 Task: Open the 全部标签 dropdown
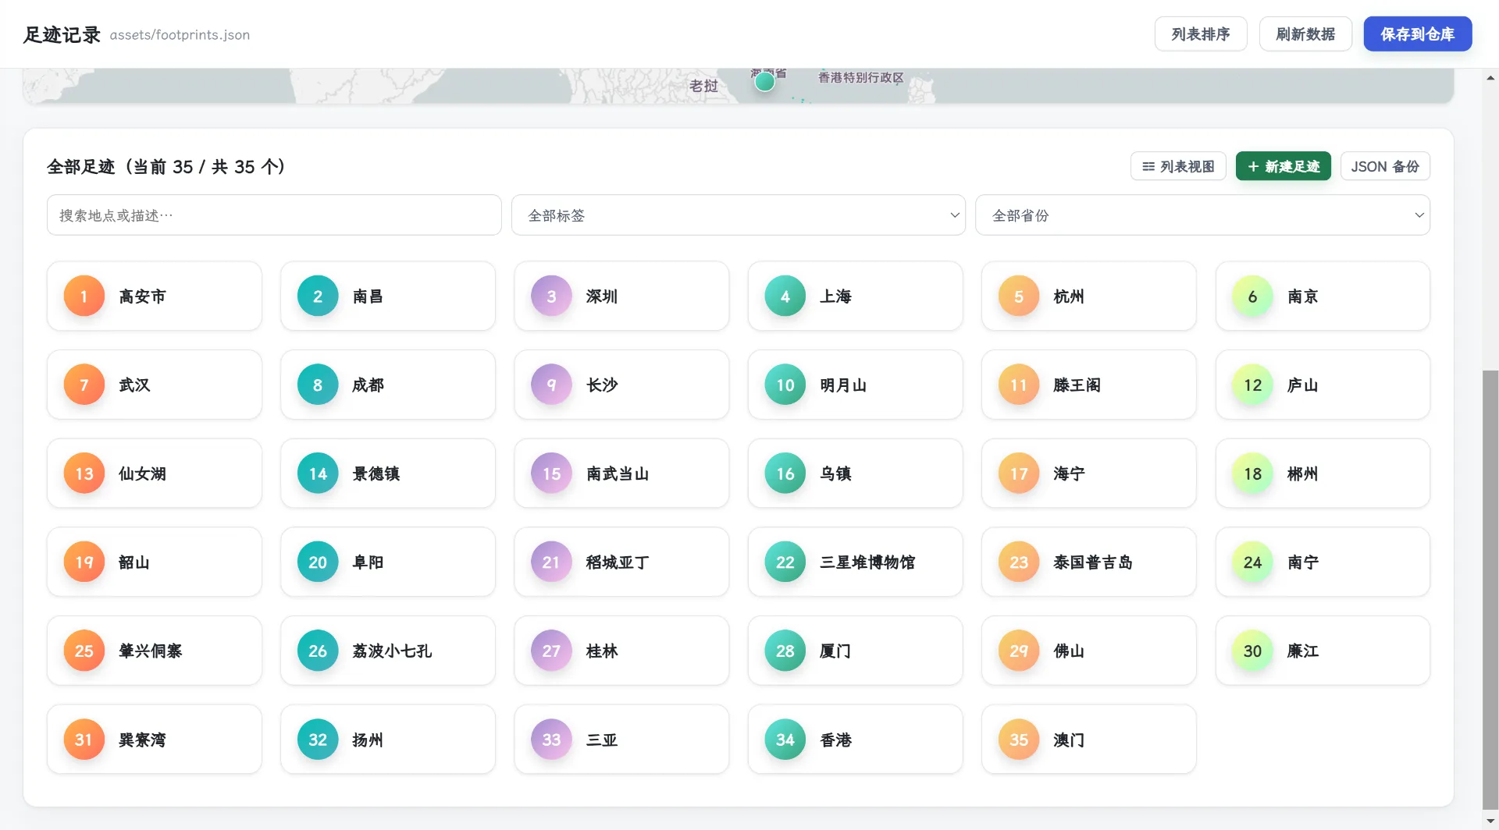click(738, 215)
